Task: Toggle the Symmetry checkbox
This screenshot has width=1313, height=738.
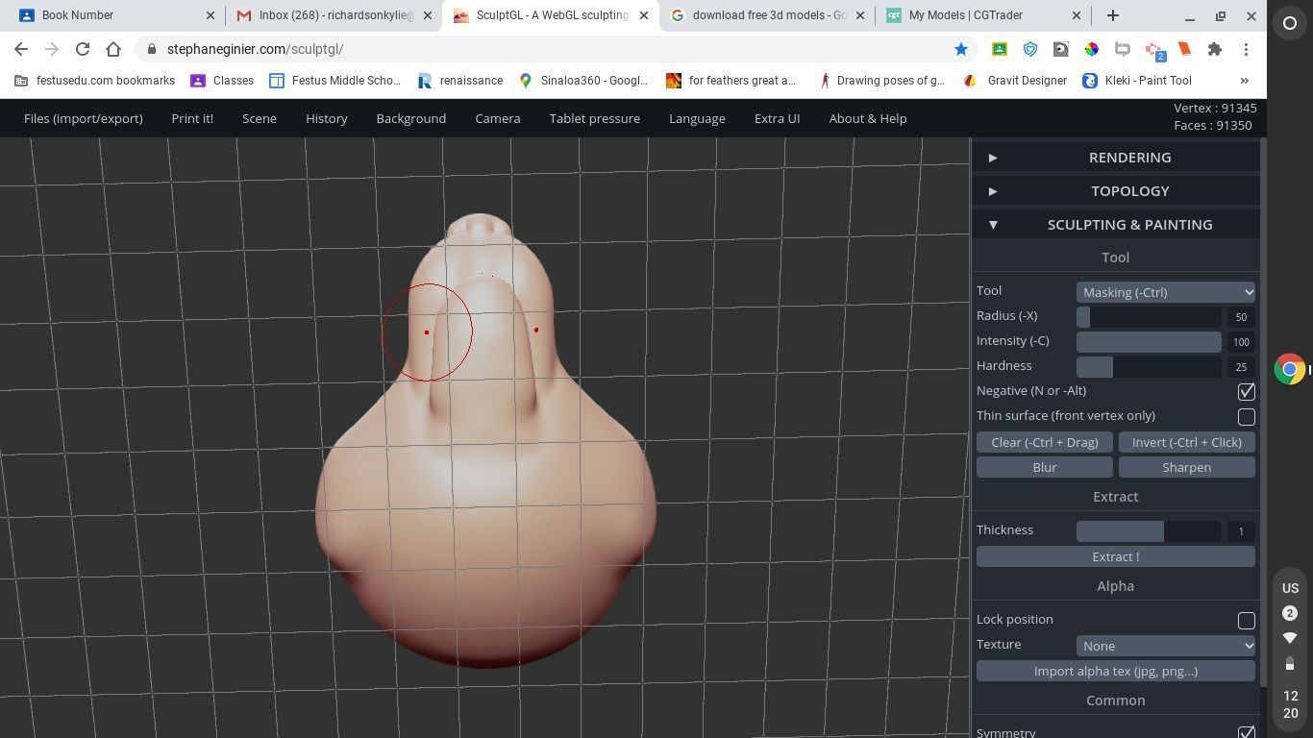Action: point(1246,732)
